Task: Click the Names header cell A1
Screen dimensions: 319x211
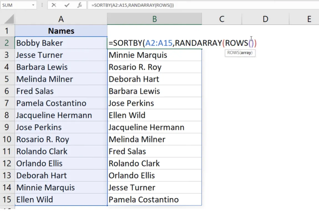Action: [x=61, y=31]
